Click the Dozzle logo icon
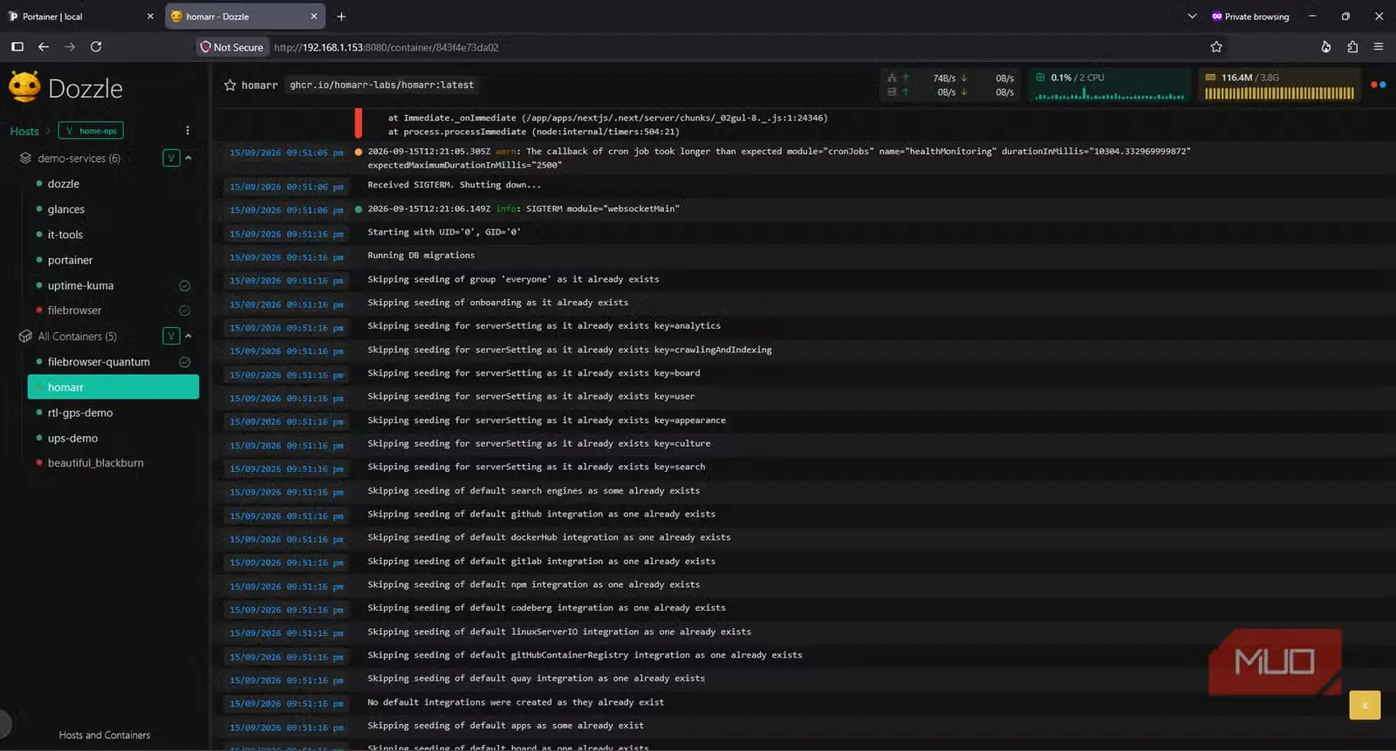Image resolution: width=1396 pixels, height=751 pixels. click(x=24, y=87)
